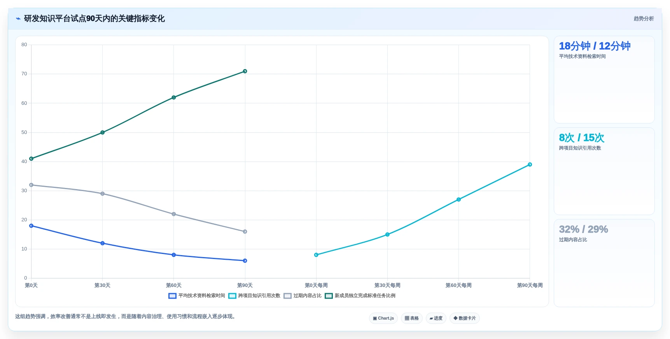Click the 进度 tag chip
670x339 pixels.
[x=436, y=318]
